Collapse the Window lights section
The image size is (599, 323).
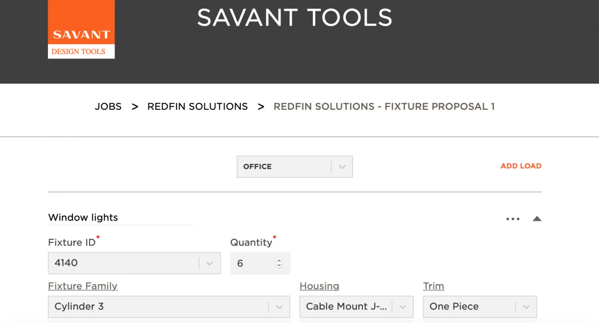537,219
